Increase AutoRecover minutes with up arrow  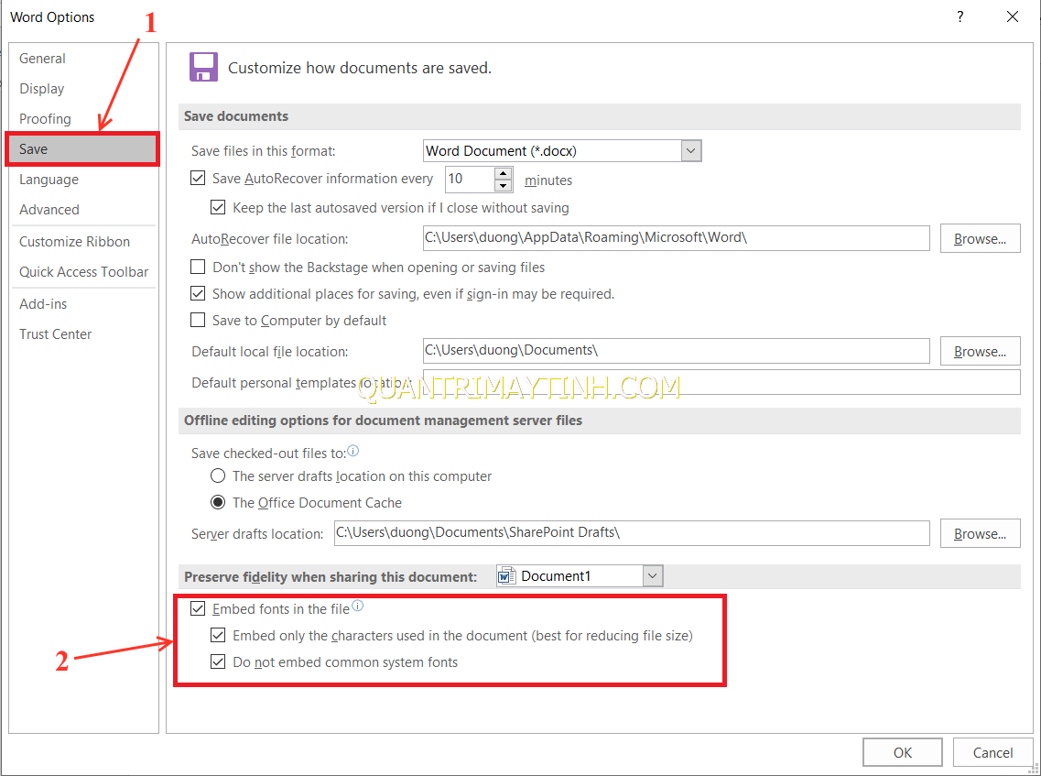504,172
